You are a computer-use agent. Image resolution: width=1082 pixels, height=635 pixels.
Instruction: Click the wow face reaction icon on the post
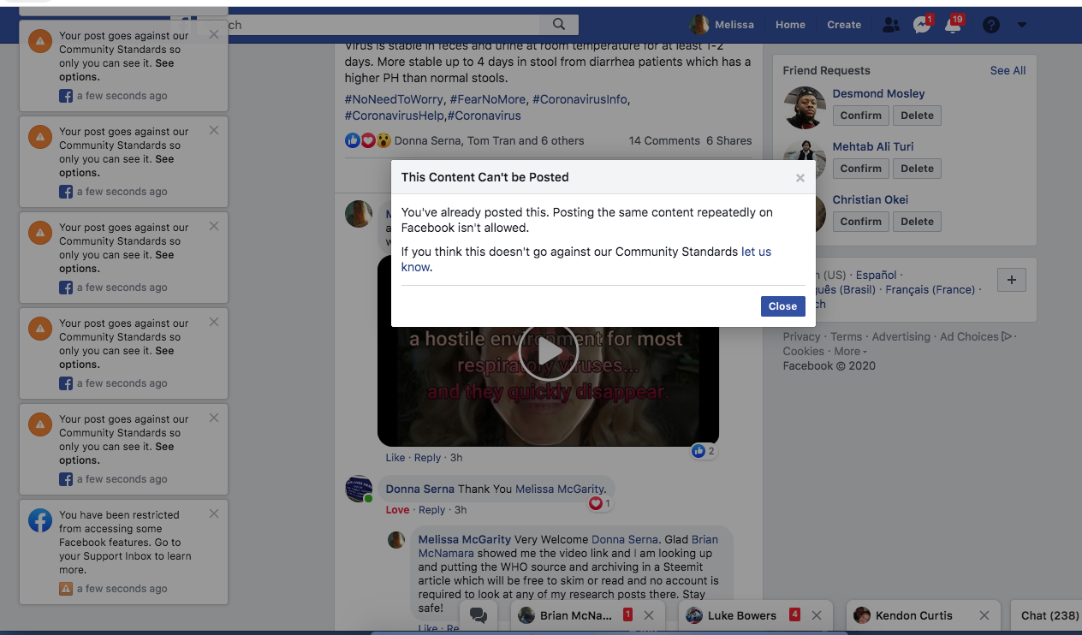click(383, 140)
